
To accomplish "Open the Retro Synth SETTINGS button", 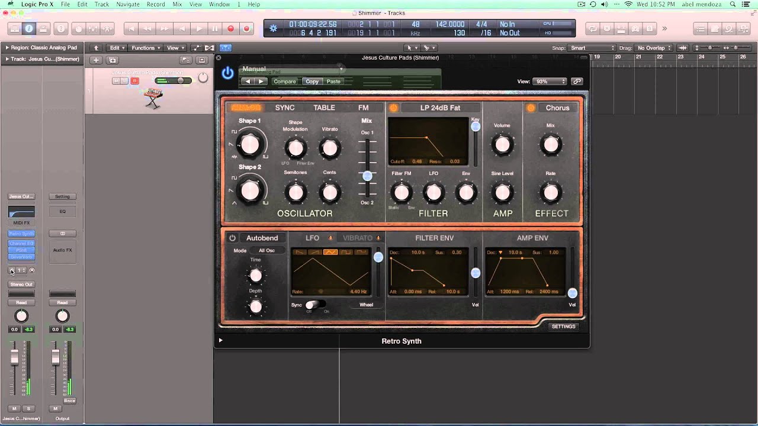I will click(x=563, y=327).
